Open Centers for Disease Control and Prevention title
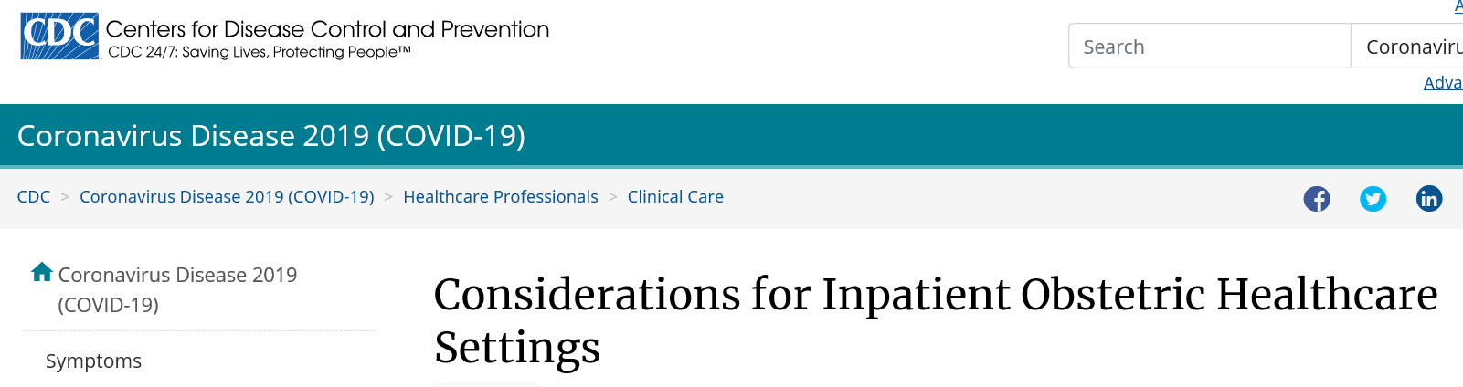 327,29
